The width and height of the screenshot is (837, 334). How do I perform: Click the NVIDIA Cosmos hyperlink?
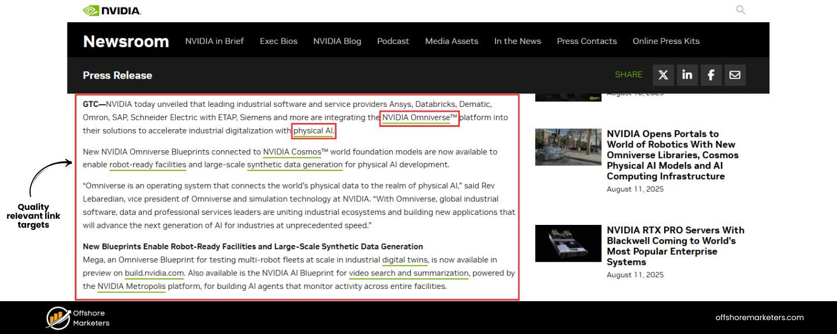[x=292, y=151]
